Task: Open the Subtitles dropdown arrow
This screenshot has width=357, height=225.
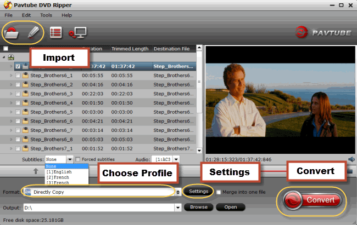Action: click(70, 159)
